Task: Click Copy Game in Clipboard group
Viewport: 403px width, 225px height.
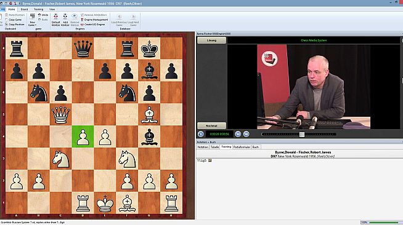Action: click(14, 20)
